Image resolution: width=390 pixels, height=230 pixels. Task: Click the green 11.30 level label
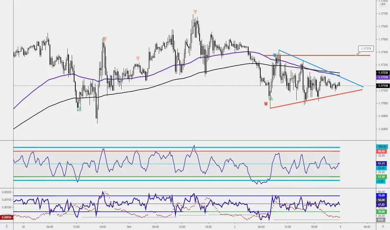pos(381,177)
